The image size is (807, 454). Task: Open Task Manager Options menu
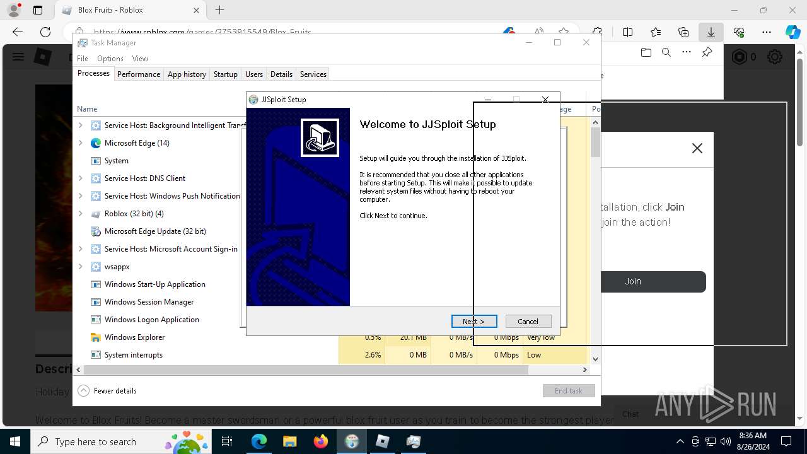tap(110, 59)
